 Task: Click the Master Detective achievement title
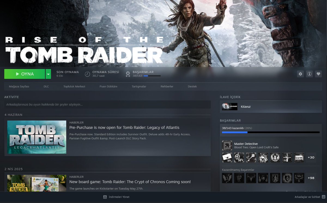tap(246, 144)
